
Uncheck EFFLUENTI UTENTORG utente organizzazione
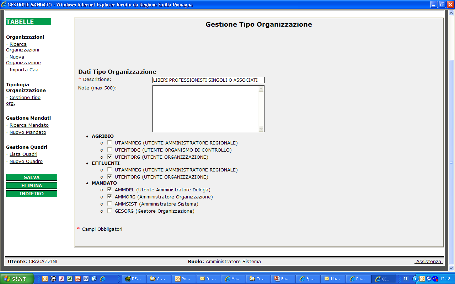coord(109,176)
